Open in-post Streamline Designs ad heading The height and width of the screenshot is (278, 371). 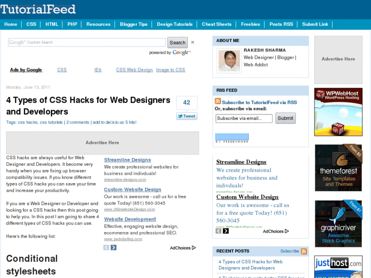pyautogui.click(x=128, y=160)
